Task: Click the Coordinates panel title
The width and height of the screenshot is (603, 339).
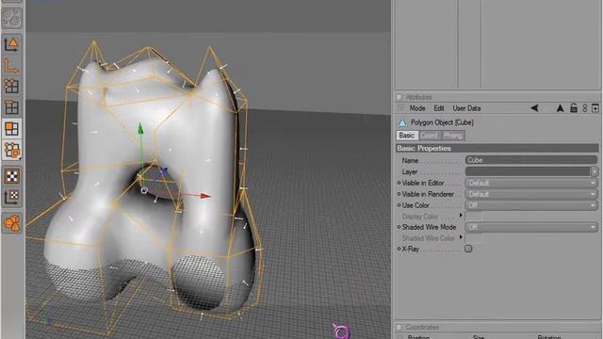Action: click(422, 327)
